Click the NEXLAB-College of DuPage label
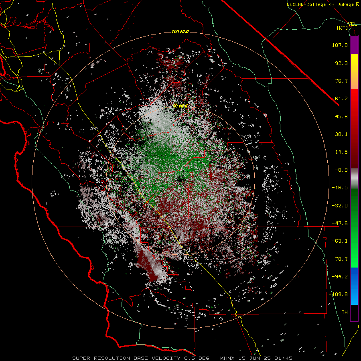 (323, 4)
